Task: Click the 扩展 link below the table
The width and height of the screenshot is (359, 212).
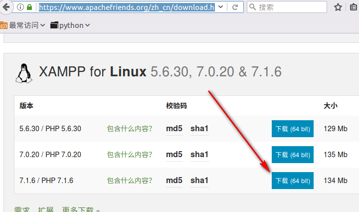Action: (46, 210)
